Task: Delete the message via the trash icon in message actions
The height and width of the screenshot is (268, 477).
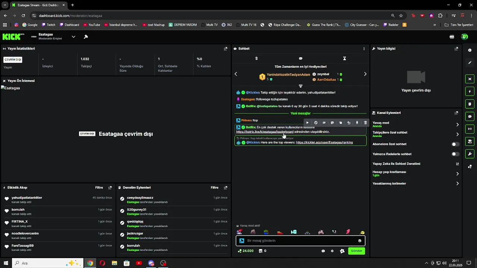Action: point(365,122)
